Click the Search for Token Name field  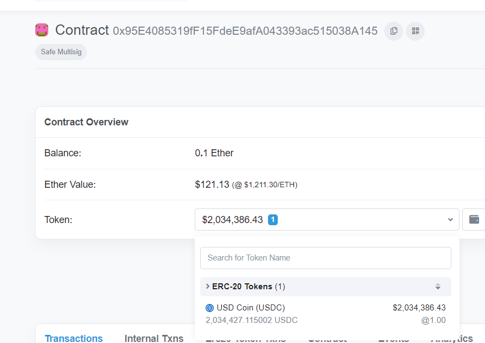click(326, 258)
